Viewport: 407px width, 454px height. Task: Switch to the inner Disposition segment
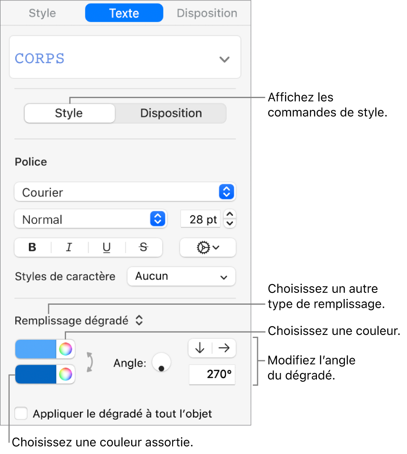(x=171, y=113)
